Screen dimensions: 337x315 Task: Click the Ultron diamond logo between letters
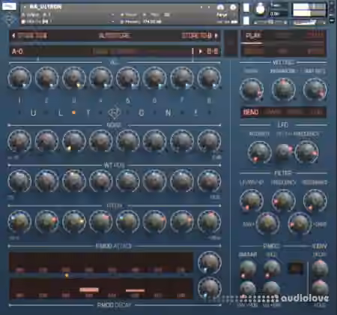pyautogui.click(x=115, y=112)
